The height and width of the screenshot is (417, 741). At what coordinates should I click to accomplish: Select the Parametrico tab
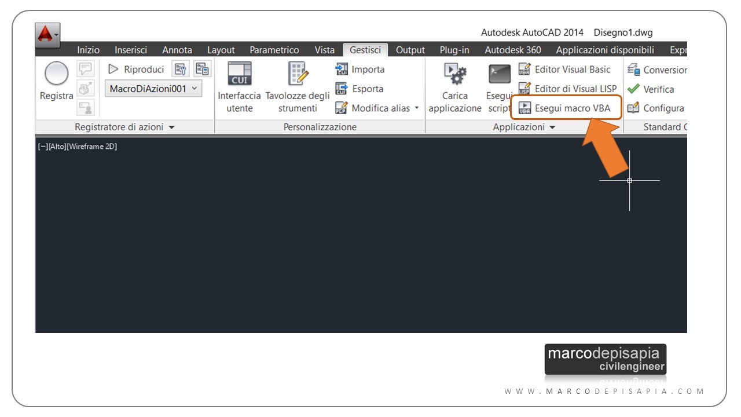274,50
